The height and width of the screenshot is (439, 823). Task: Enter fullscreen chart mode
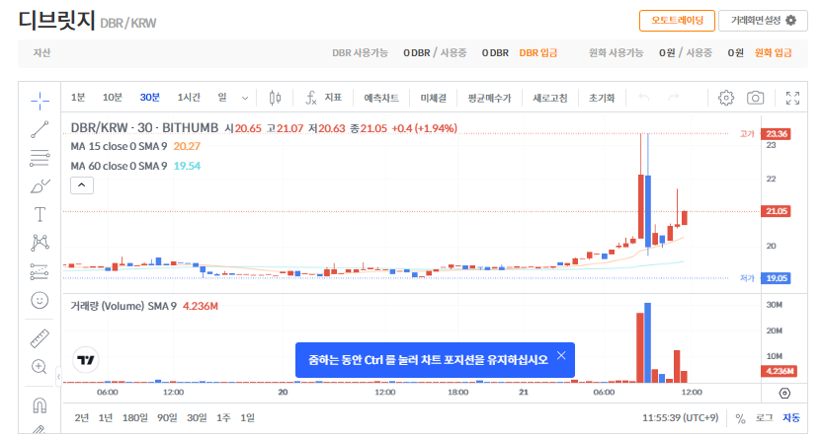792,98
